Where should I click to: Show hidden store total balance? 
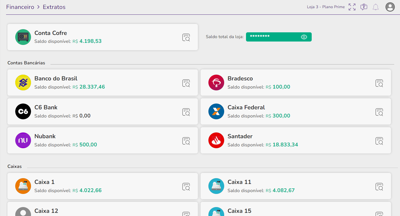[x=304, y=37]
